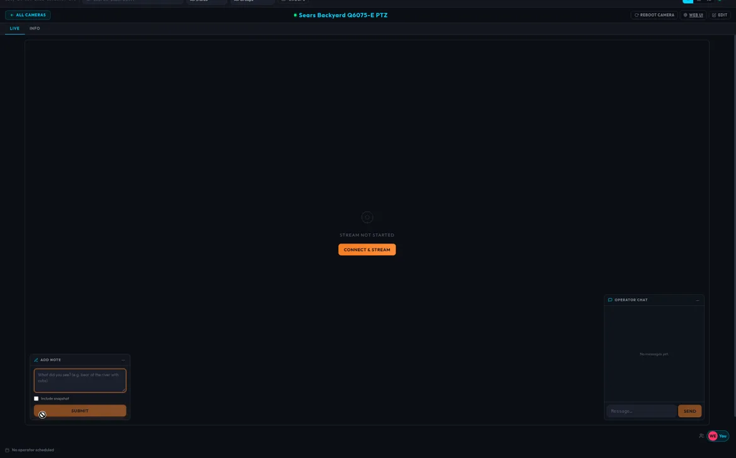Focus the note text area

(x=80, y=381)
